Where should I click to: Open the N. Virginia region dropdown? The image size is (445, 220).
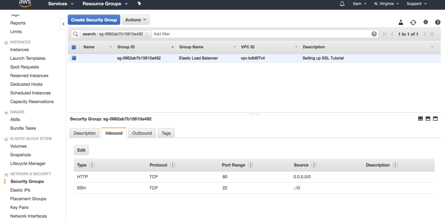pos(386,4)
